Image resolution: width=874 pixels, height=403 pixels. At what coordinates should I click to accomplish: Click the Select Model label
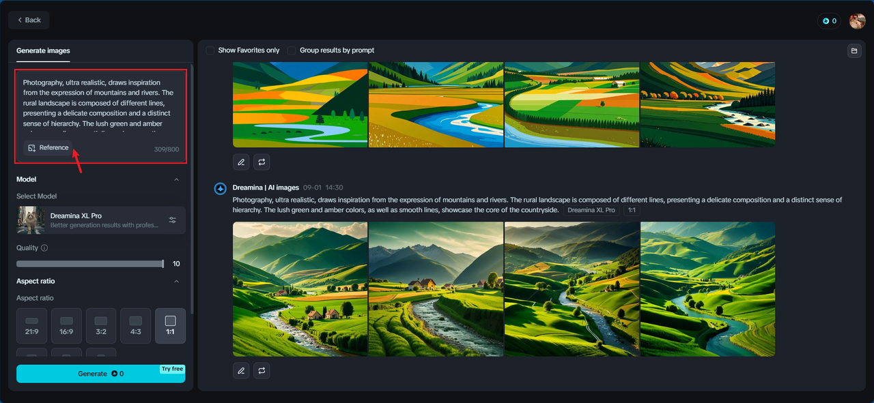tap(37, 196)
